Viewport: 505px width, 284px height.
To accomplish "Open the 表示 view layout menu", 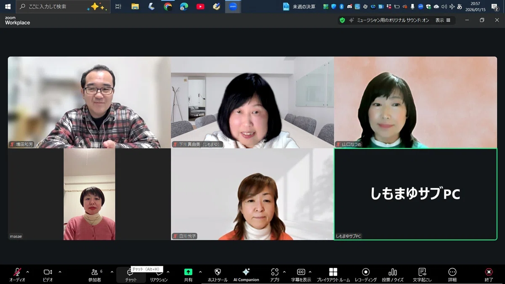I will tap(443, 20).
